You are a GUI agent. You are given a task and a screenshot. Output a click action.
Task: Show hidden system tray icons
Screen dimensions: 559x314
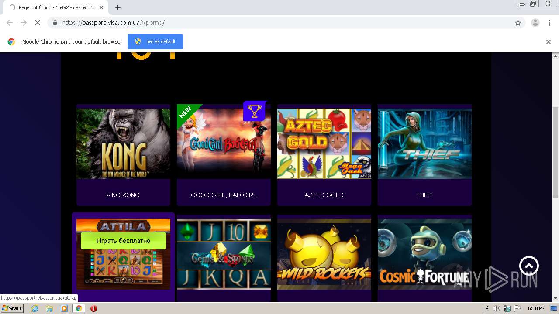point(487,308)
